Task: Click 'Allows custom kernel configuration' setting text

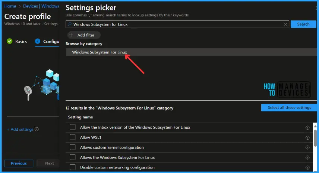Action: [112, 147]
